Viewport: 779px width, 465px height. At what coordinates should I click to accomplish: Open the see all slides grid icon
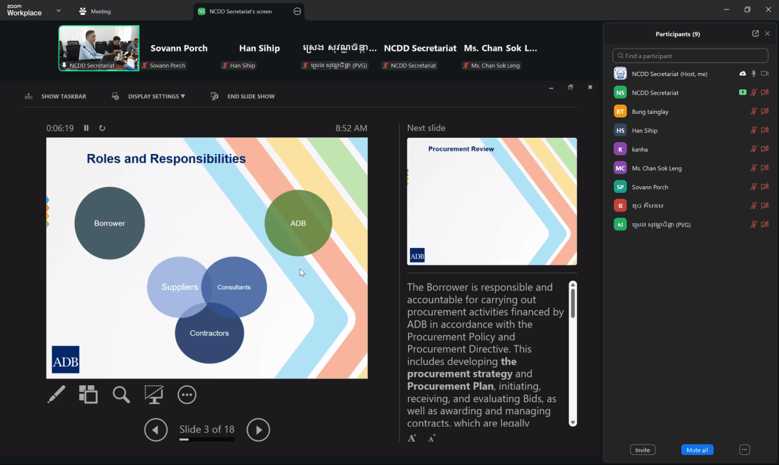pos(88,394)
